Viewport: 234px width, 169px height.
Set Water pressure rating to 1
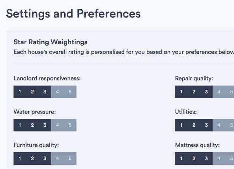tap(20, 125)
